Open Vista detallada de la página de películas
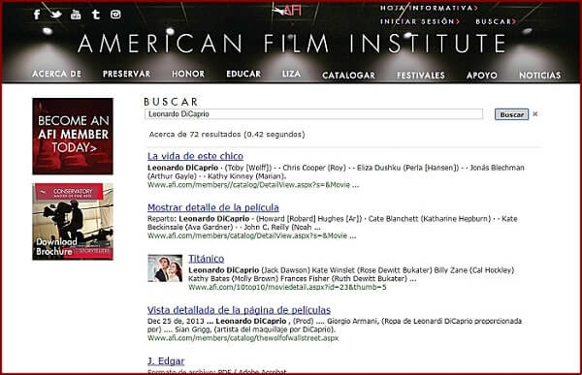The image size is (582, 375). coord(239,310)
